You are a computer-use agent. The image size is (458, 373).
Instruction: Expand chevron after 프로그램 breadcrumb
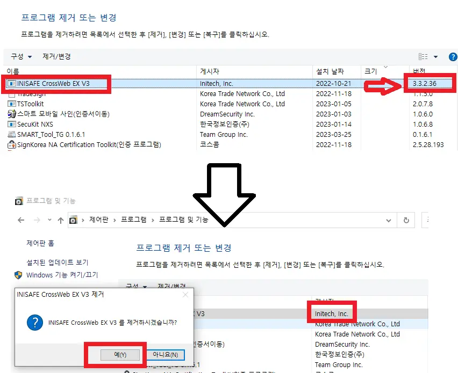coord(153,220)
